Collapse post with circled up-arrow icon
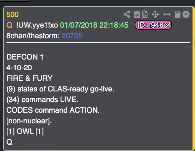This screenshot has width=195, height=151. point(186,14)
